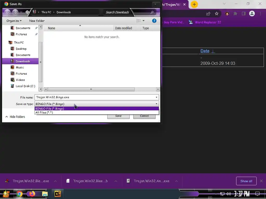
Task: Open the Word Replacer II bookmark
Action: (x=205, y=22)
